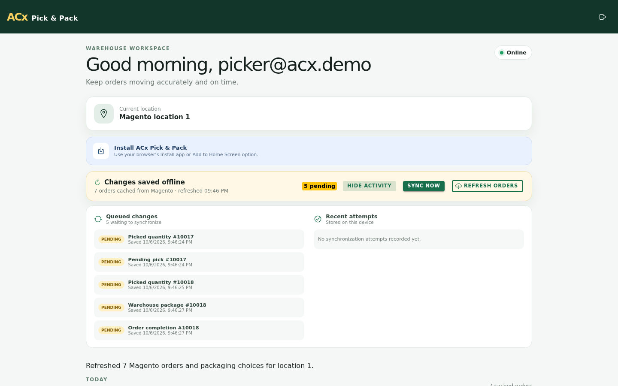The width and height of the screenshot is (618, 386).
Task: Click PENDING badge for Order completion #10018
Action: [111, 330]
